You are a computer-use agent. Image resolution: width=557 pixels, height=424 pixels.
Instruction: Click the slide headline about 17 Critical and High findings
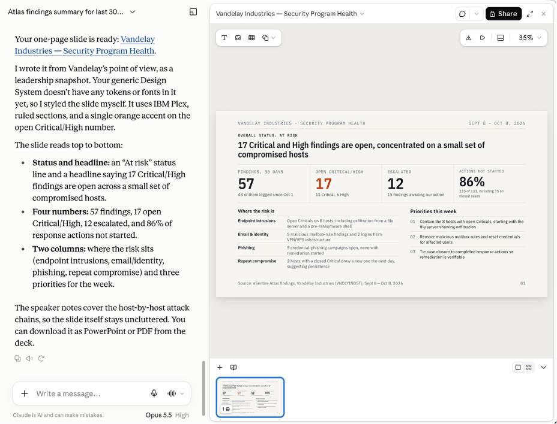361,150
